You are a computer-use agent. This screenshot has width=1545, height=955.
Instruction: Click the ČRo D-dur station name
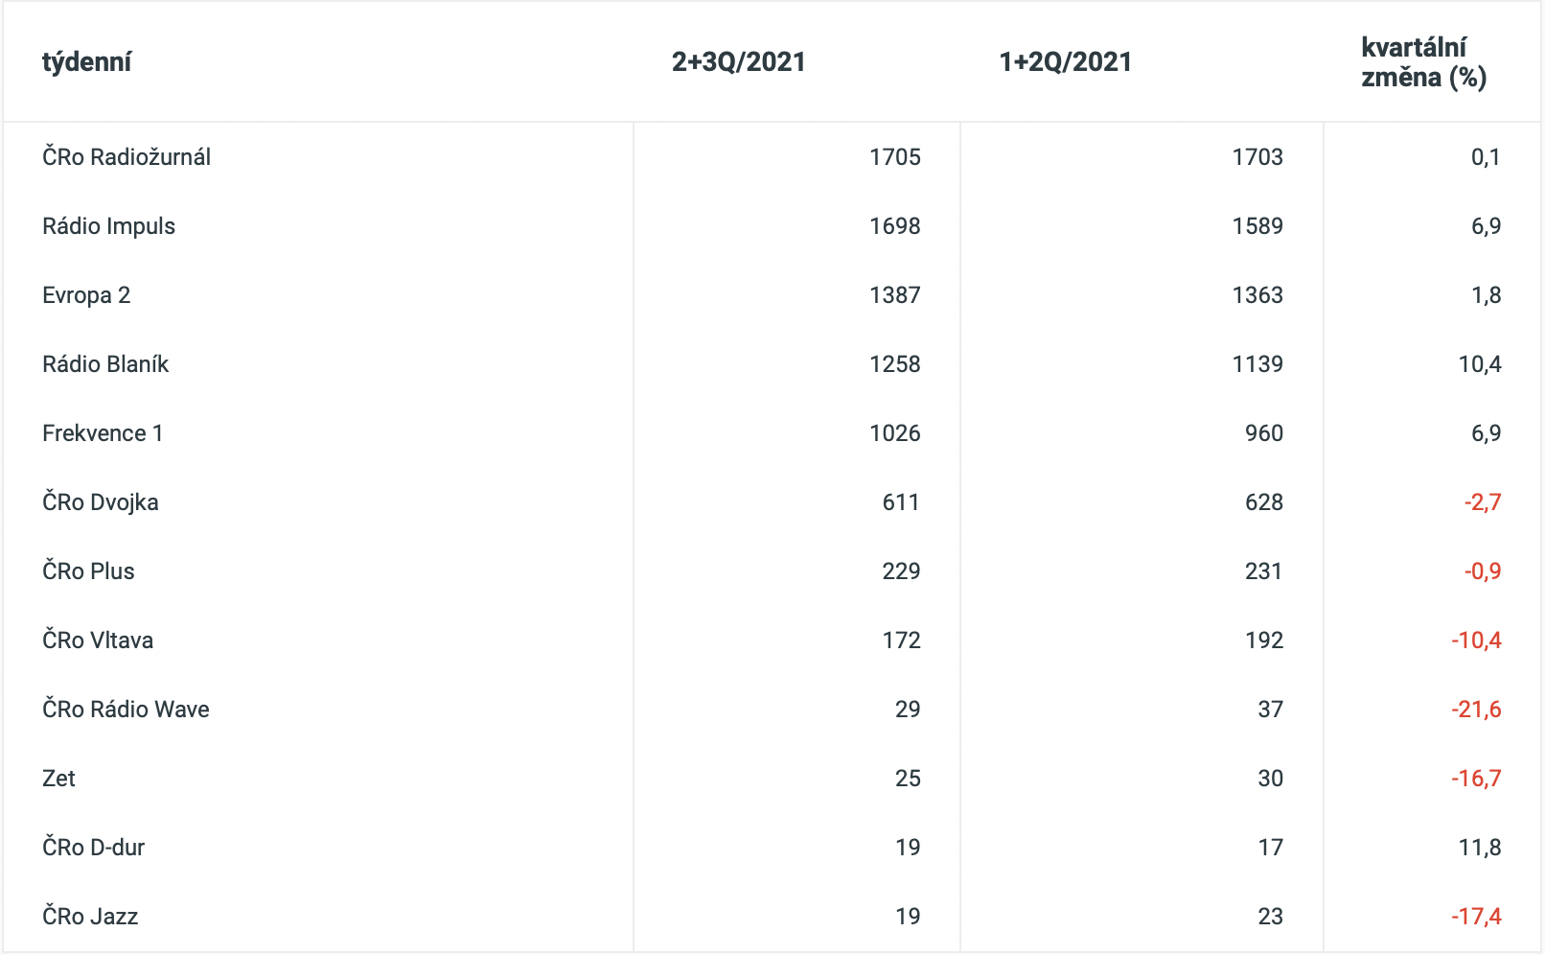[x=93, y=848]
